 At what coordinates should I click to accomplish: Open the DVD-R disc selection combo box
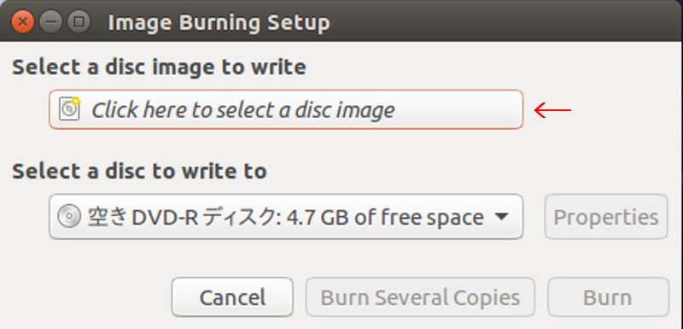pos(286,216)
